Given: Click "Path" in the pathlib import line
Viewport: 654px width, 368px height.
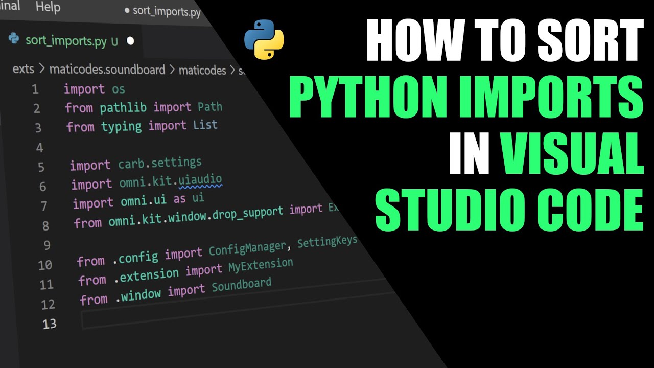Looking at the screenshot, I should (209, 107).
